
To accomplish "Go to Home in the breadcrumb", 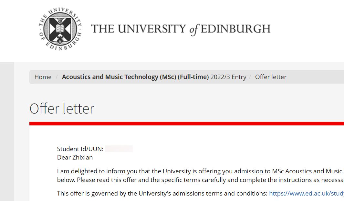I will click(x=43, y=77).
